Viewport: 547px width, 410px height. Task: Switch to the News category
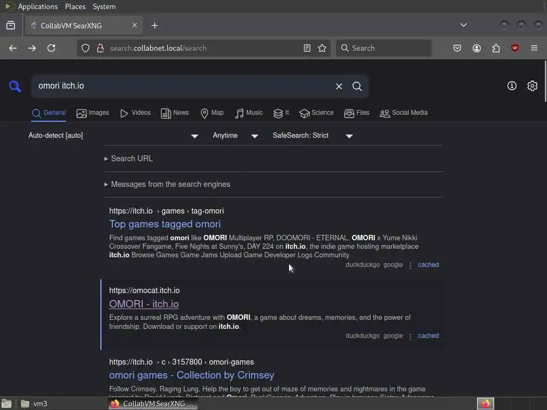click(x=175, y=113)
